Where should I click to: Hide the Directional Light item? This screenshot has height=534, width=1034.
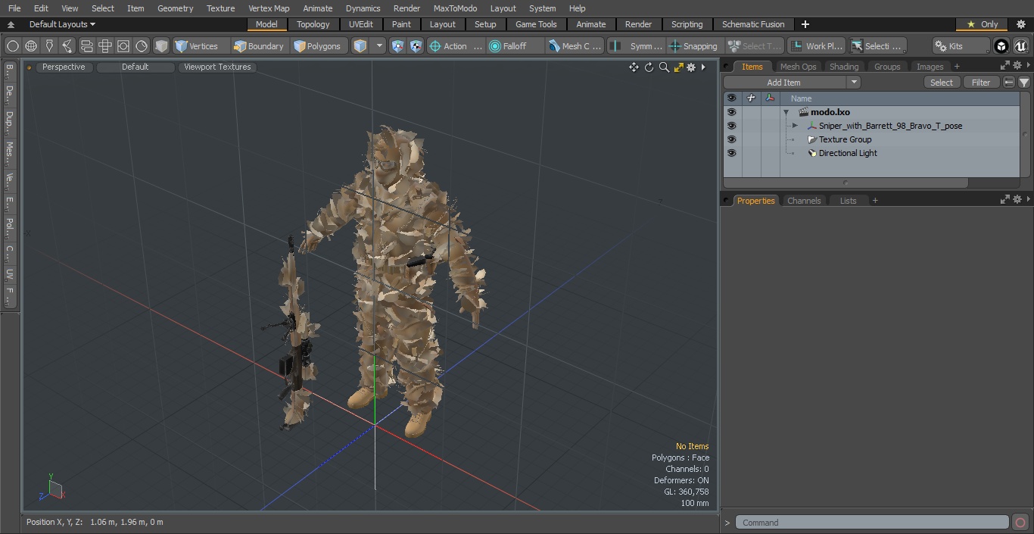click(731, 153)
